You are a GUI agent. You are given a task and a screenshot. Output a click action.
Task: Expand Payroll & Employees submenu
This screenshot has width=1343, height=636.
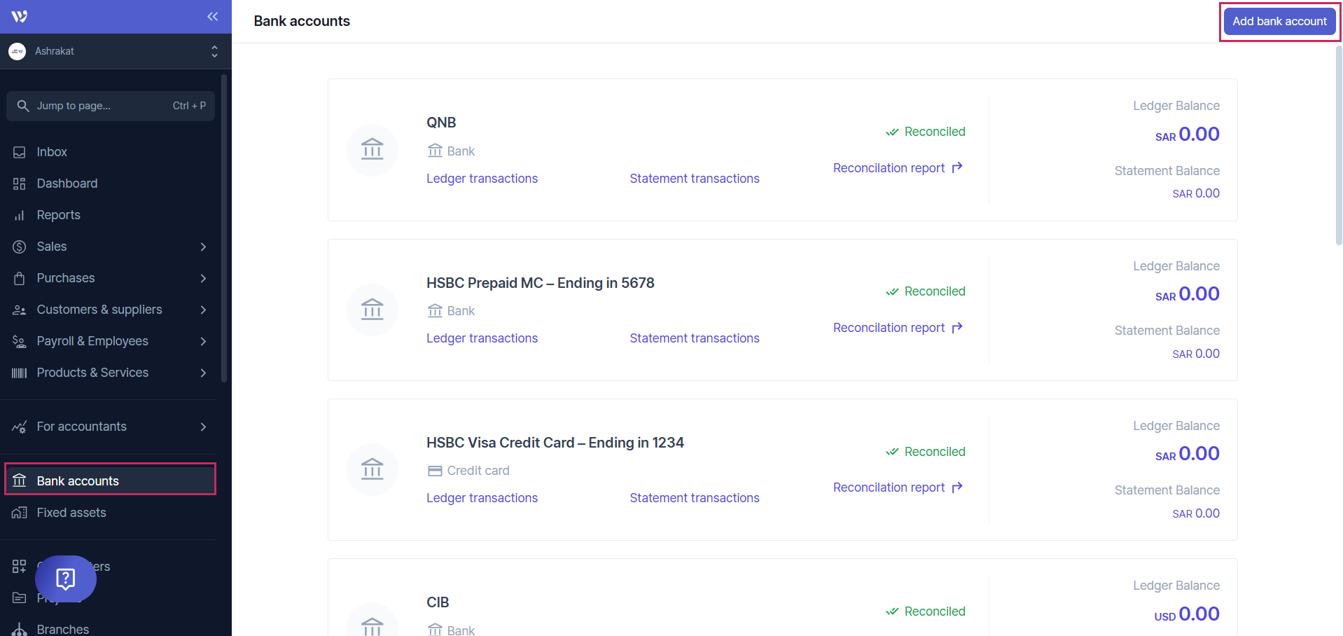point(203,341)
